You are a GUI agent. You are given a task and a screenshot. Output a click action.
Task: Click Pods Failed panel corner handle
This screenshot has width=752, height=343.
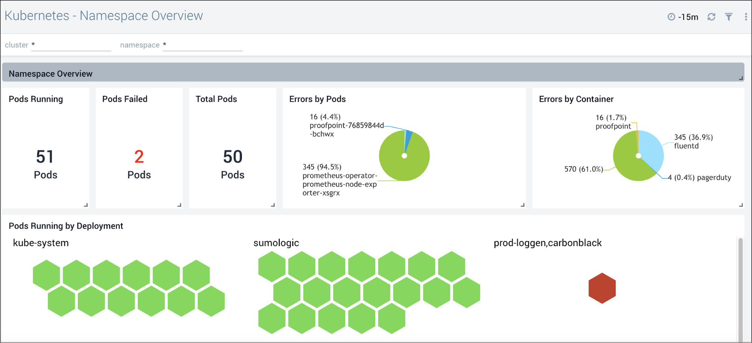point(179,205)
